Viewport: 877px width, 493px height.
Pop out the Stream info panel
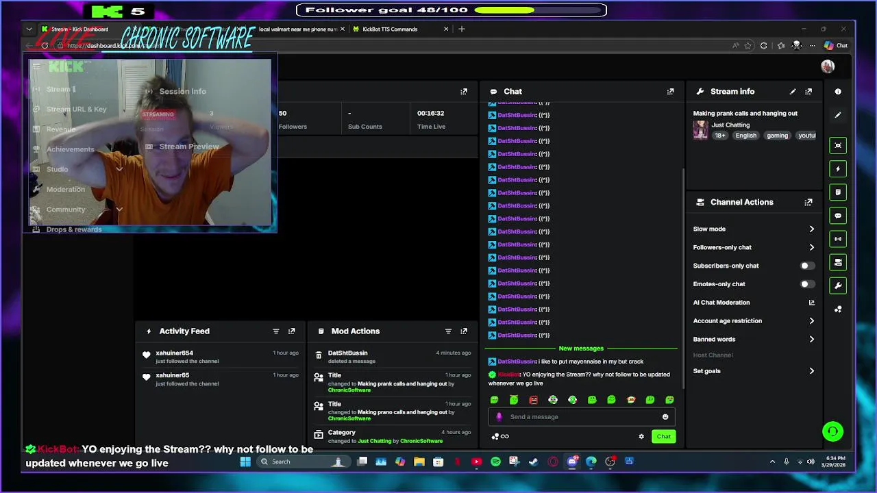tap(808, 92)
